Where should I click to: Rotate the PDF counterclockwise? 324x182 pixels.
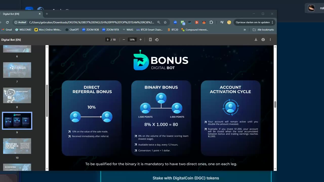(x=157, y=39)
